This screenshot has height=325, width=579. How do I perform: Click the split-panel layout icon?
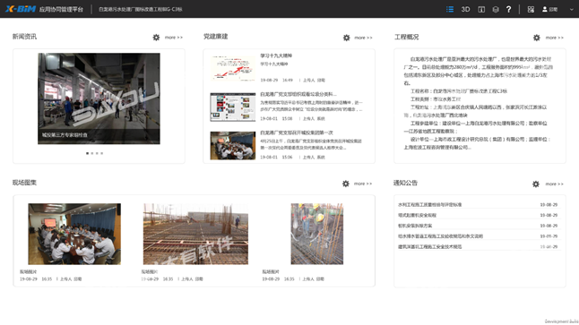coord(481,10)
